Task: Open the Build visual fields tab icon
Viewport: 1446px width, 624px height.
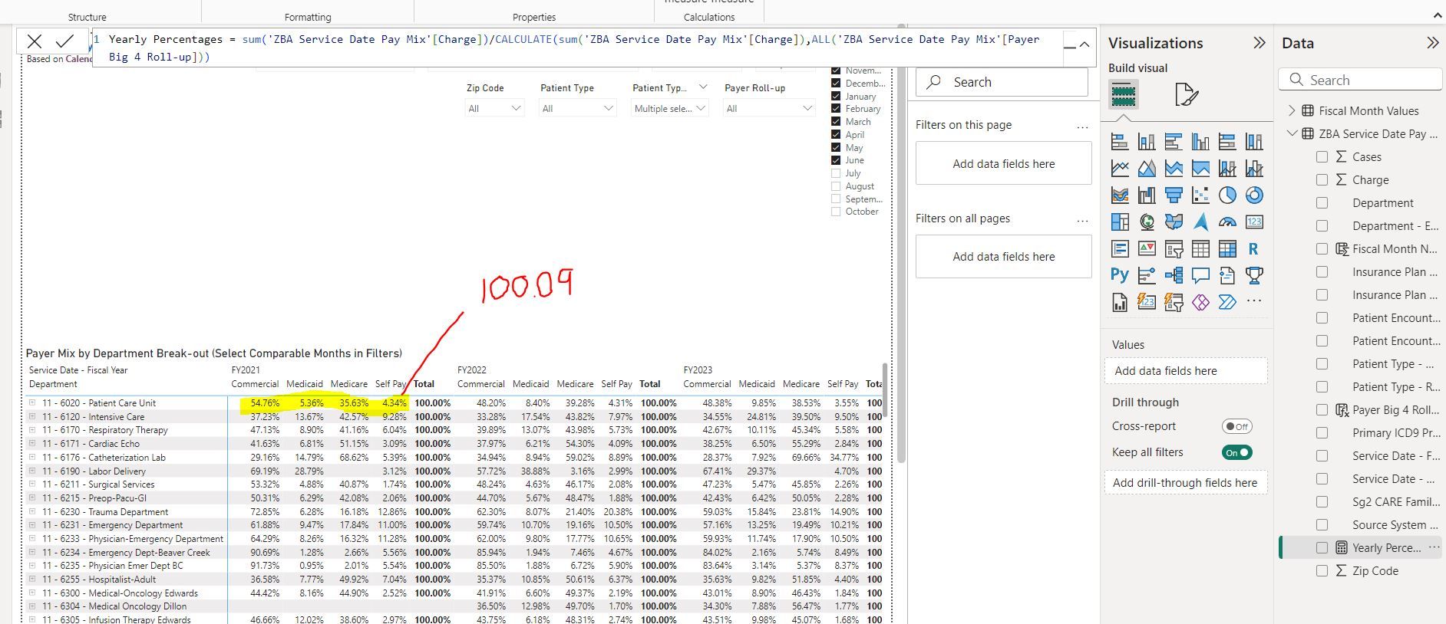Action: 1123,95
